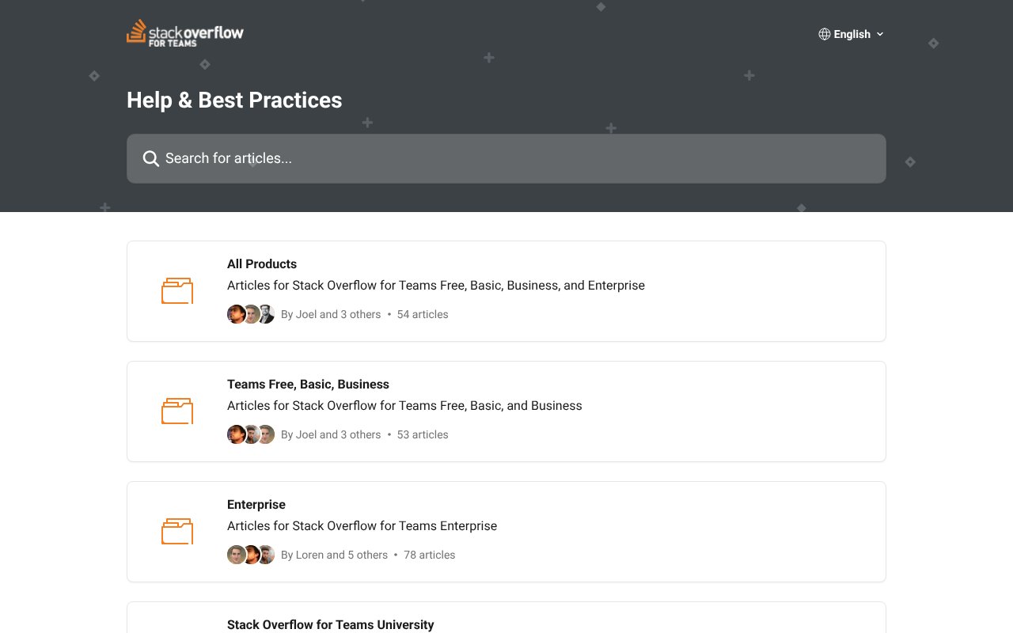Screen dimensions: 1013x633
Task: Click the Help & Best Practices heading
Action: click(234, 100)
